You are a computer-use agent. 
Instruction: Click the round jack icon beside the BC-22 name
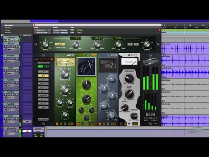coord(108,55)
